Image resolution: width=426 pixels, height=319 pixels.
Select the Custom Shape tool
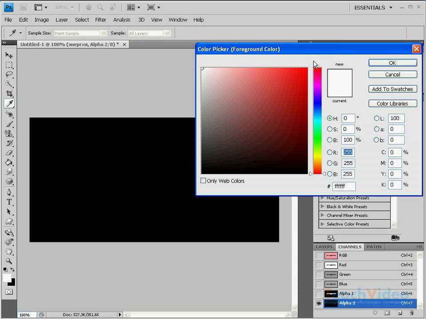pyautogui.click(x=9, y=222)
